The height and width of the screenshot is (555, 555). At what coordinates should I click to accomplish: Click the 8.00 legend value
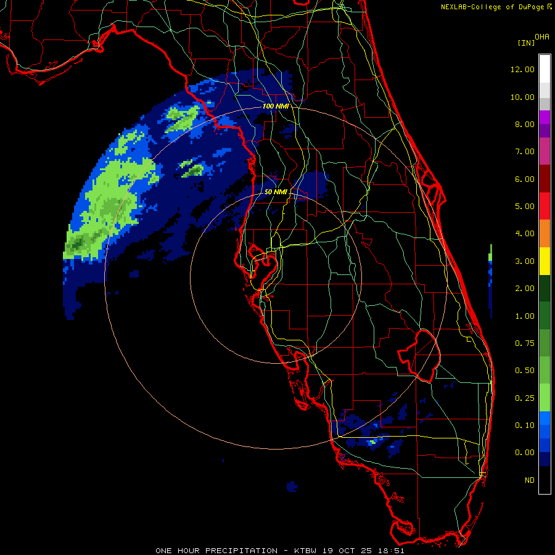(525, 124)
